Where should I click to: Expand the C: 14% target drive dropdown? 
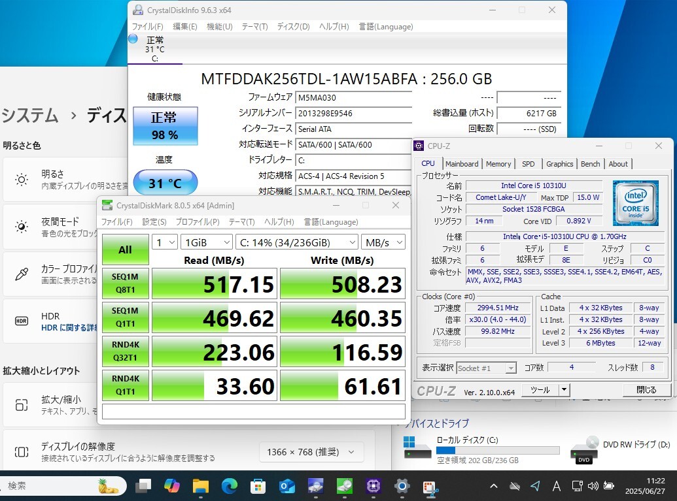(296, 242)
